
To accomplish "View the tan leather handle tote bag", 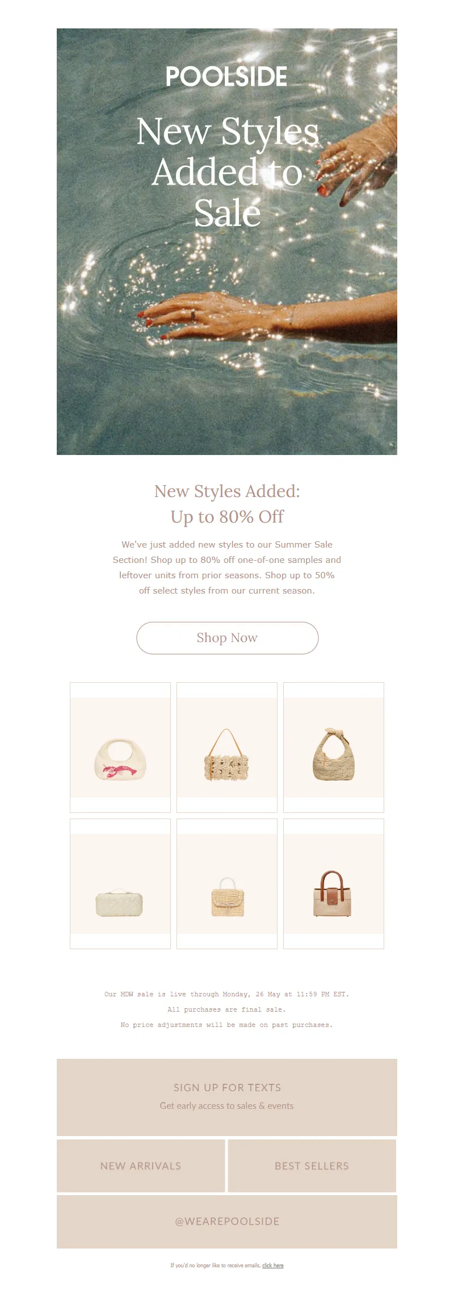I will [x=334, y=883].
